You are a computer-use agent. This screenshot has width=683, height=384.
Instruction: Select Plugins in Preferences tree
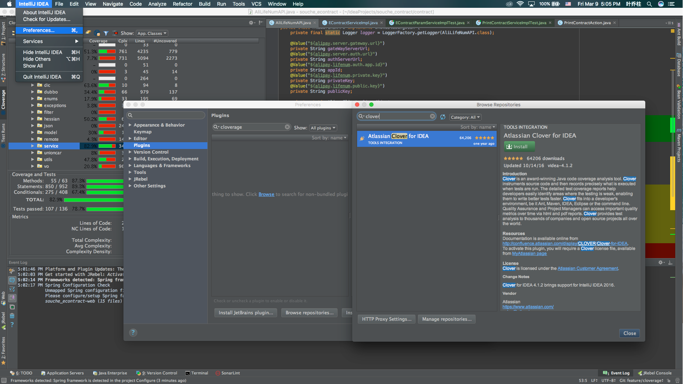tap(142, 145)
